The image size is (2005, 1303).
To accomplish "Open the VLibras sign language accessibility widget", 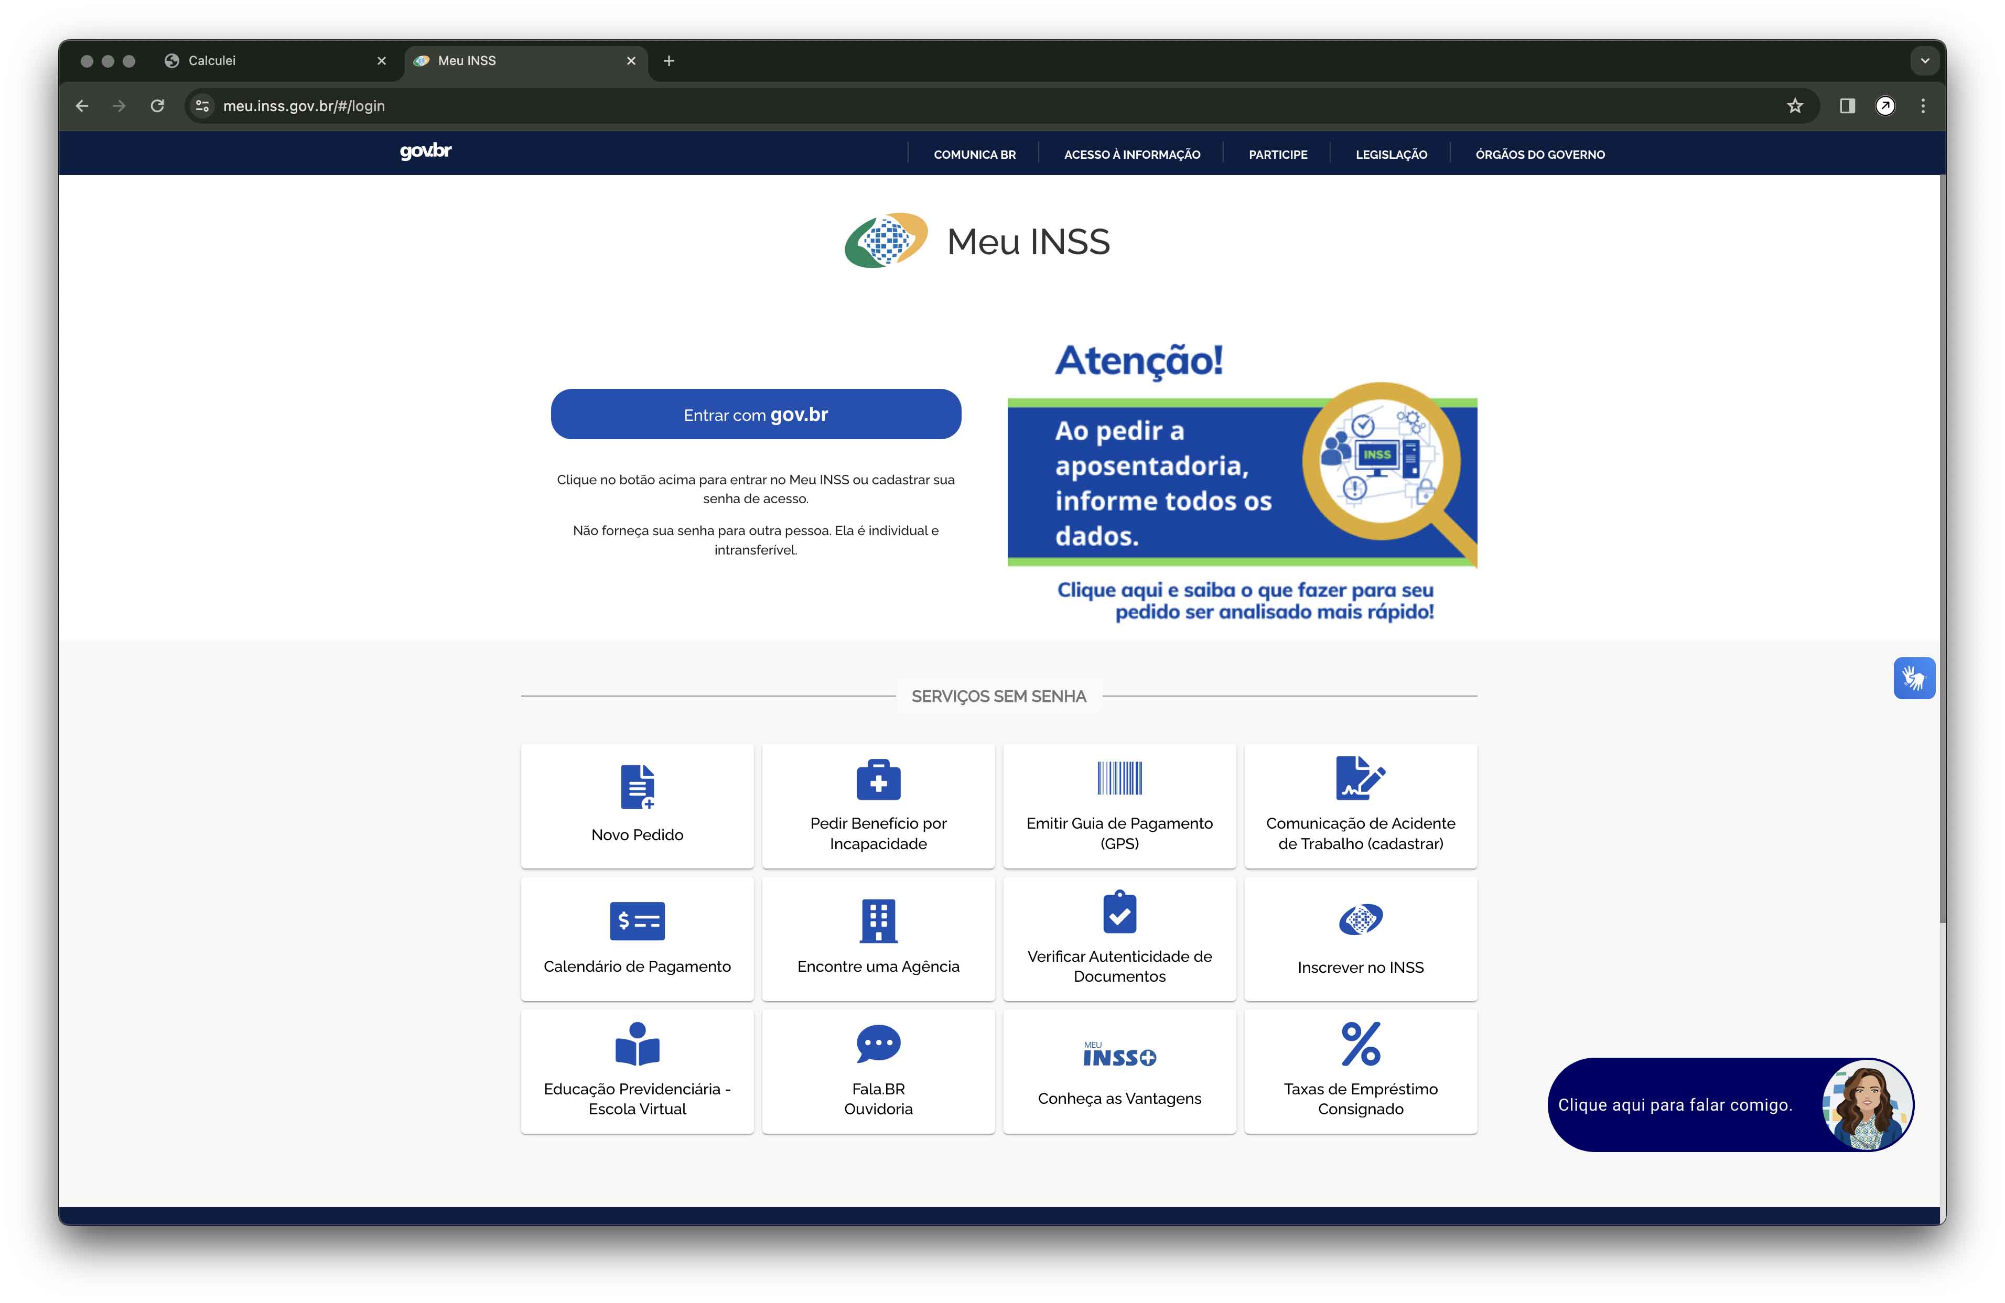I will [1913, 678].
